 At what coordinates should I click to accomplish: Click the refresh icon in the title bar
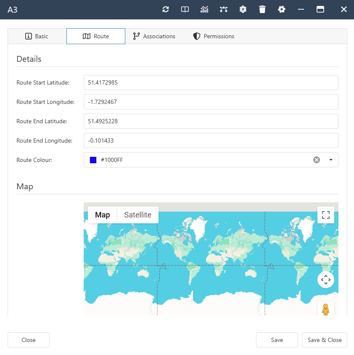pos(166,9)
